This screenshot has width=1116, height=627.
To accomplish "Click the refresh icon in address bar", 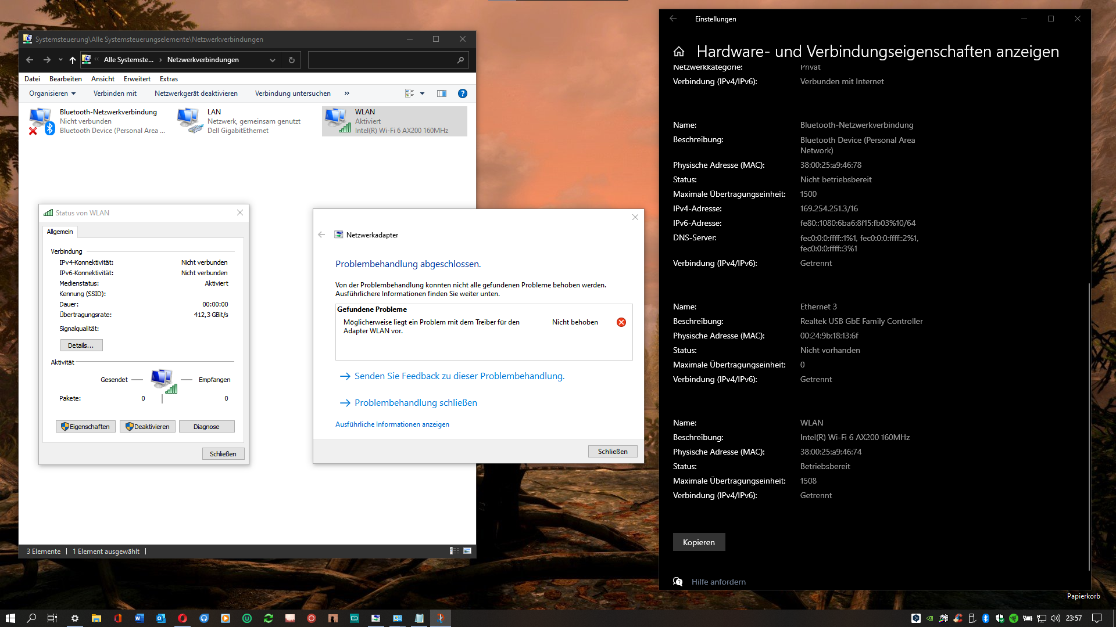I will click(x=292, y=60).
